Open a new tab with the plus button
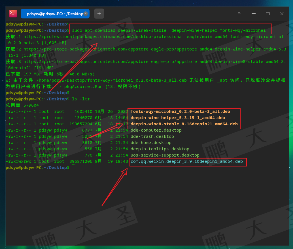 point(99,14)
